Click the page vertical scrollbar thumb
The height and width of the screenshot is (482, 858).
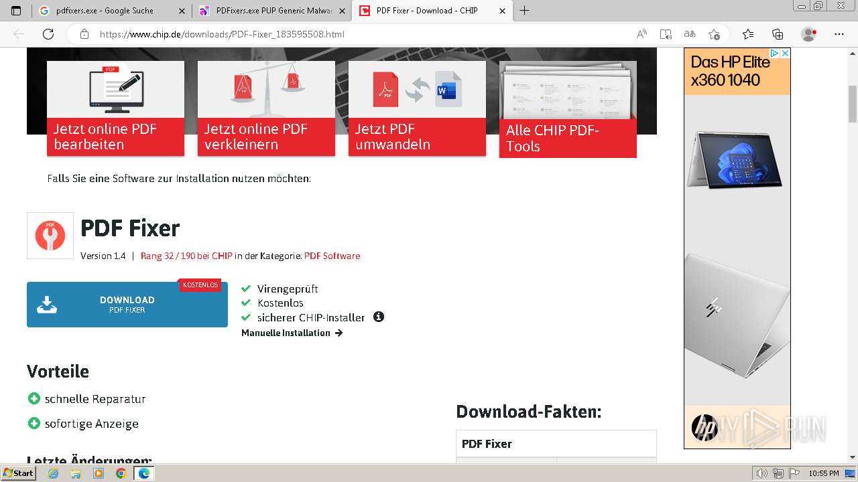tap(853, 104)
